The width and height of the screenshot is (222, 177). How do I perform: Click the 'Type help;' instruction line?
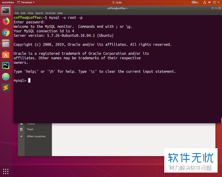pyautogui.click(x=95, y=72)
